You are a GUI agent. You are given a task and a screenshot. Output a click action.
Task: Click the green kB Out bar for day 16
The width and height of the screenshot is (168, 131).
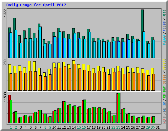[85, 111]
